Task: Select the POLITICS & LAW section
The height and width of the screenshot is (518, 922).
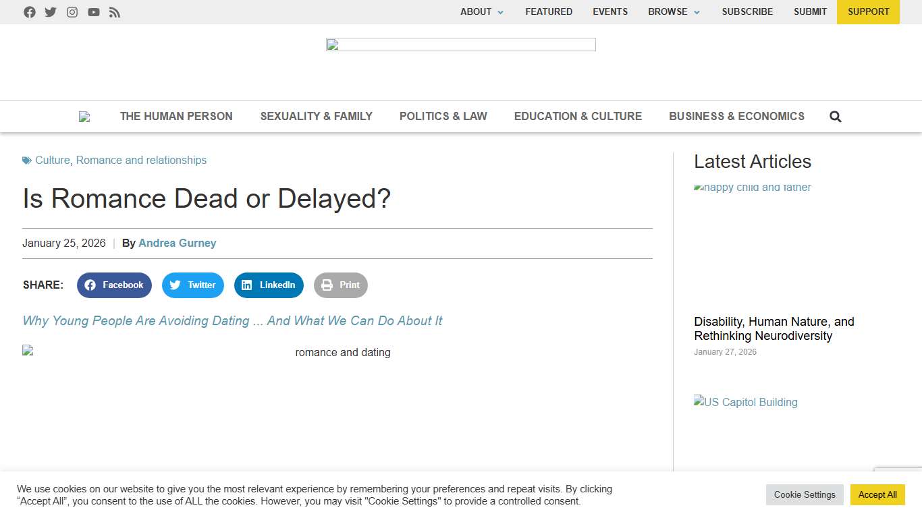Action: (x=443, y=116)
